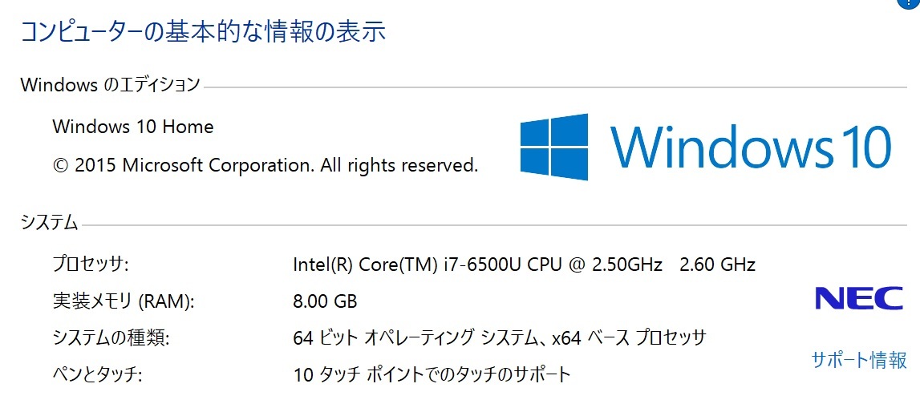Click the Windows のエディション section heading
The image size is (920, 408).
[111, 85]
